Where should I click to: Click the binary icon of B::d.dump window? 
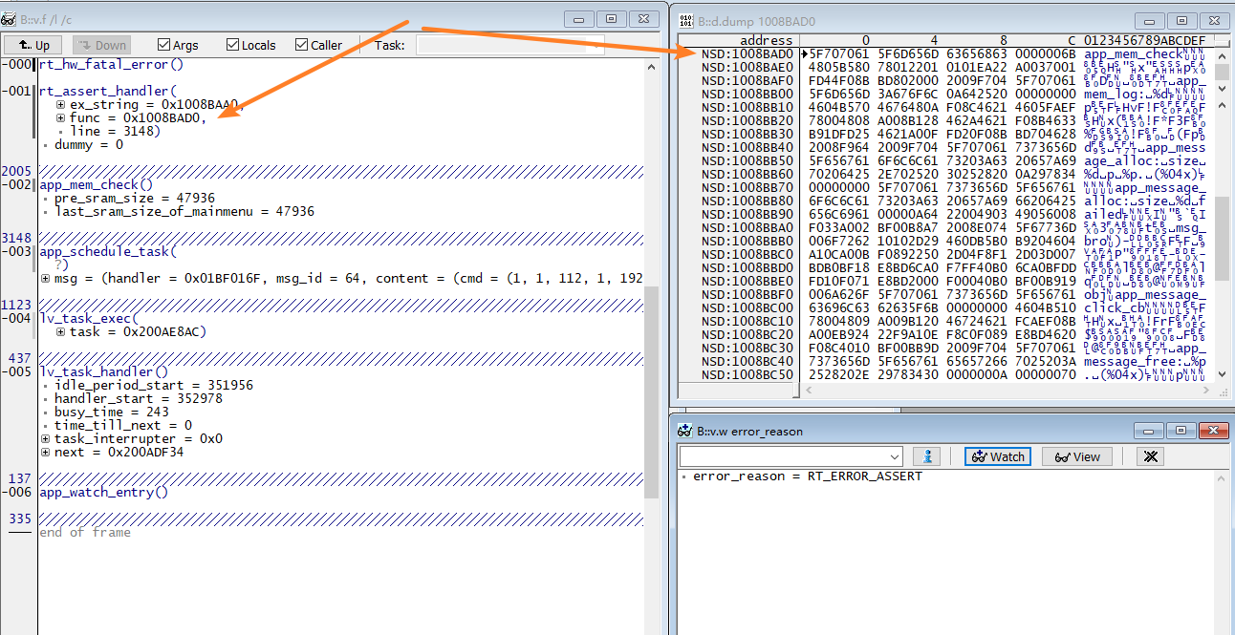coord(684,20)
